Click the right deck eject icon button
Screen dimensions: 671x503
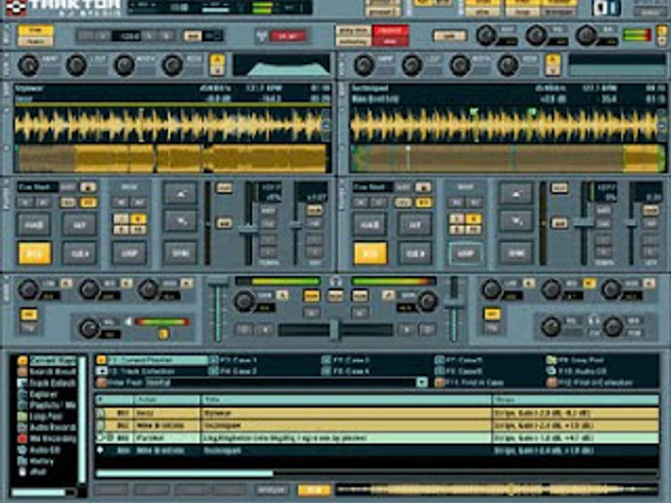point(516,194)
